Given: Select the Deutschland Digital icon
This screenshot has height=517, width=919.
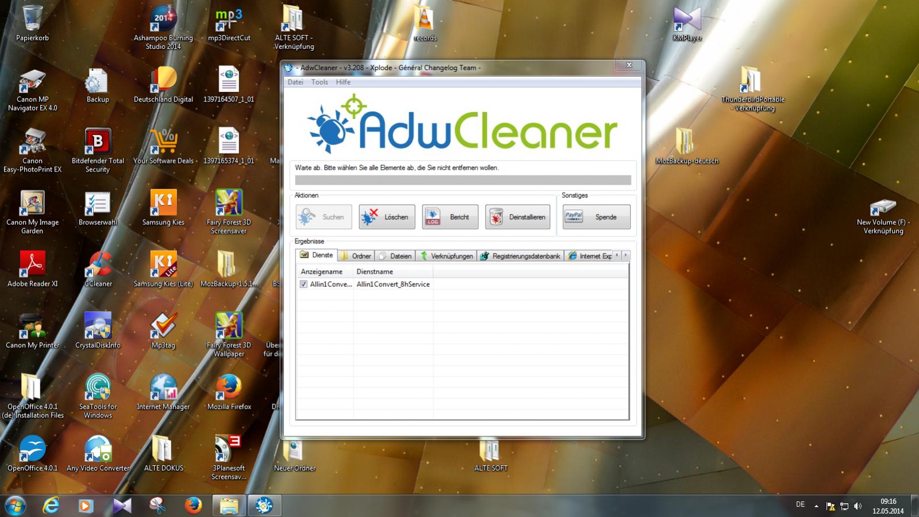Looking at the screenshot, I should pos(163,85).
